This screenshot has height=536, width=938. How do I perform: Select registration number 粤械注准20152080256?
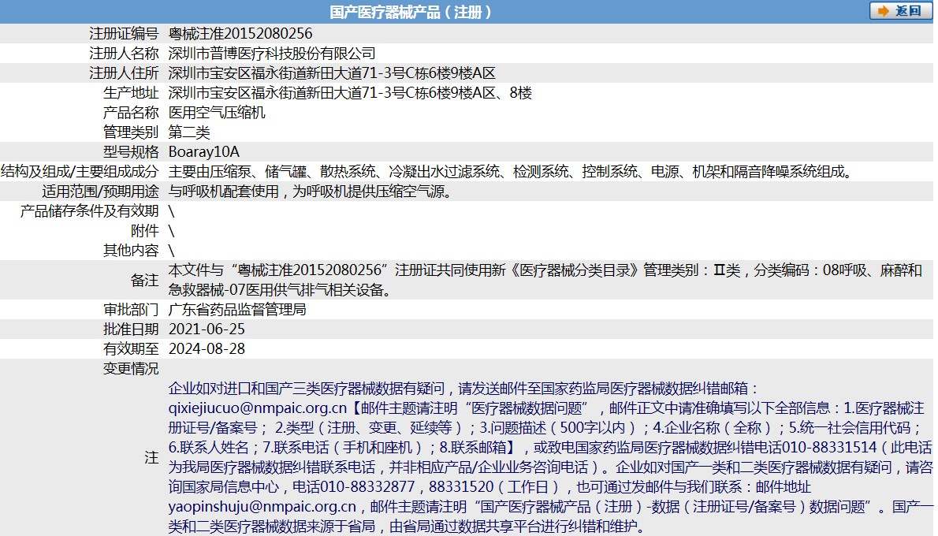point(240,33)
